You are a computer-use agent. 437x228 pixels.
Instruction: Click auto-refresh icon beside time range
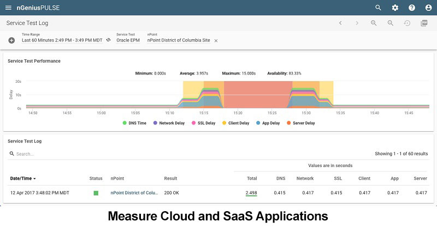[108, 40]
